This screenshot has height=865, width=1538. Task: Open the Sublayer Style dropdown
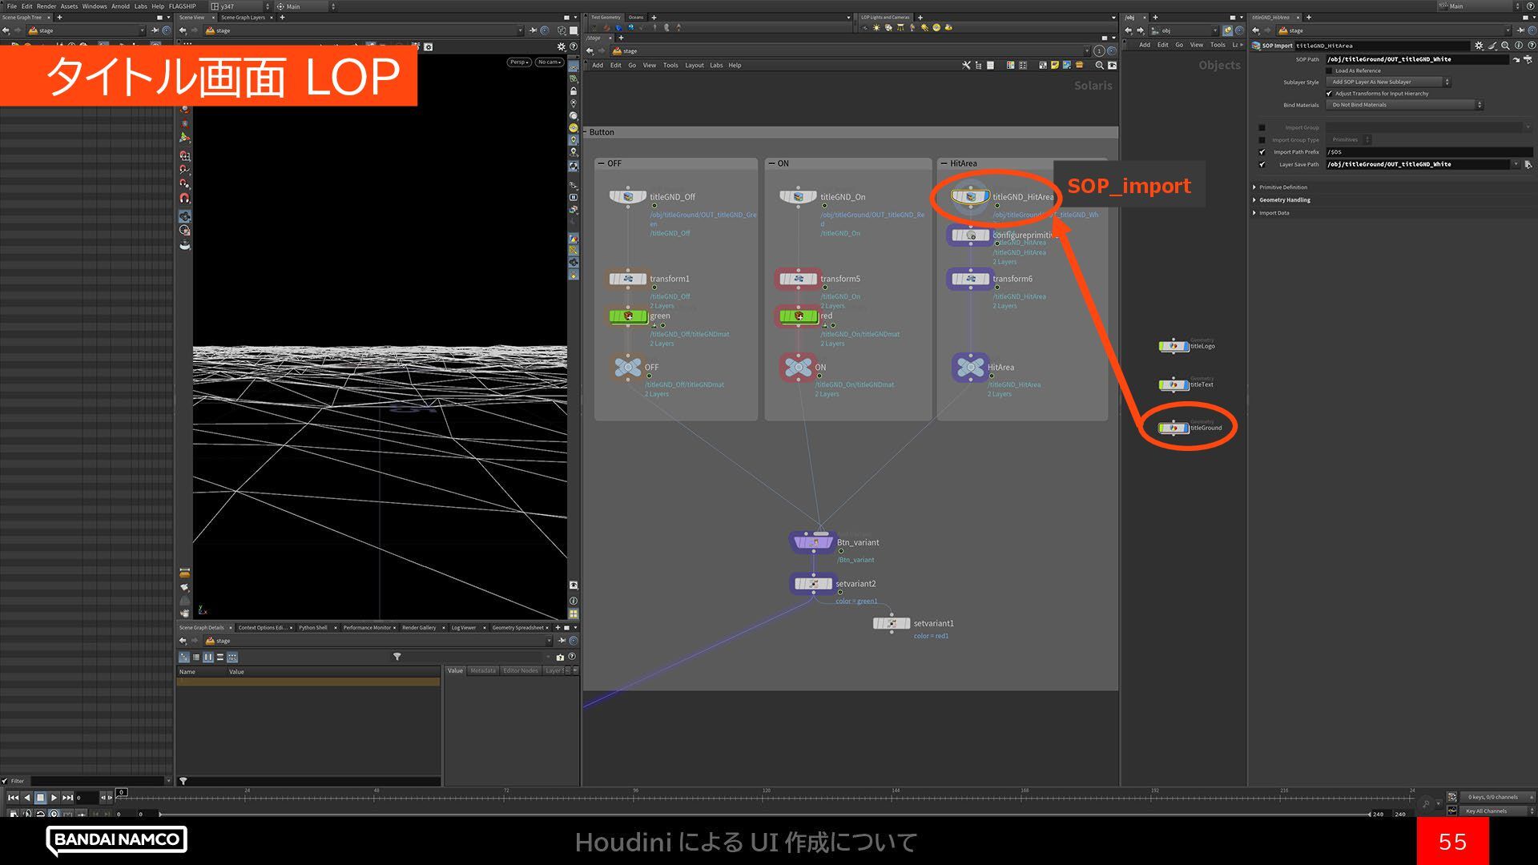point(1389,82)
